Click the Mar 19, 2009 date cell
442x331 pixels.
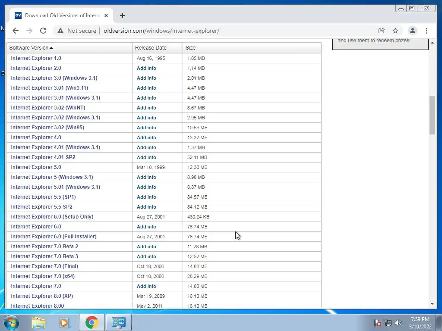click(151, 296)
